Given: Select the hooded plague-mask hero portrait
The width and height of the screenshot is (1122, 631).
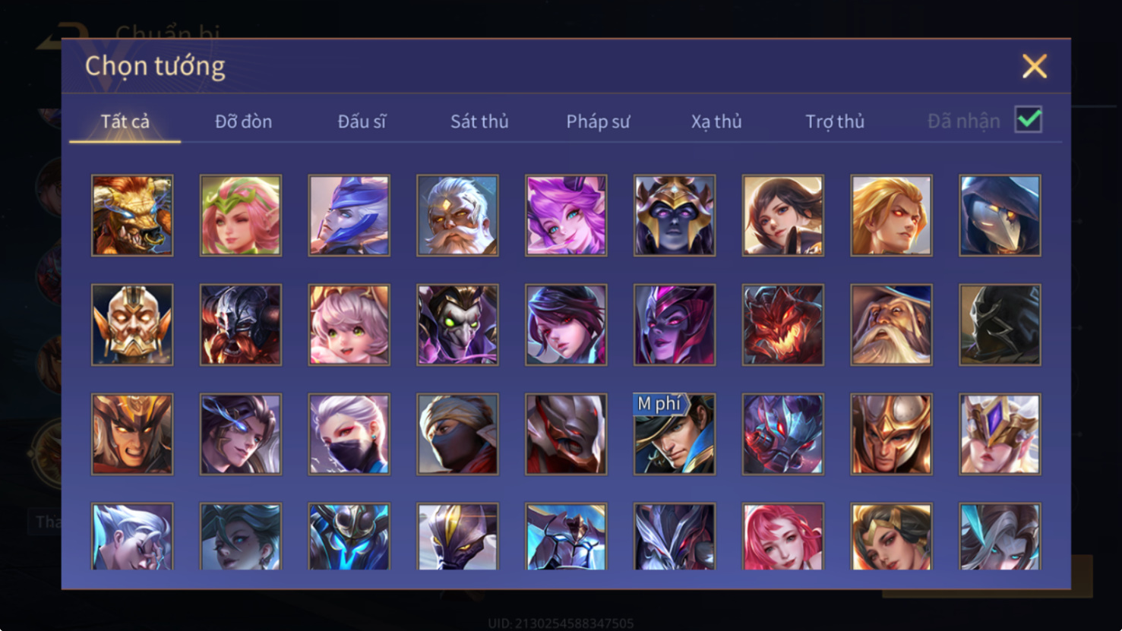Looking at the screenshot, I should 1000,216.
